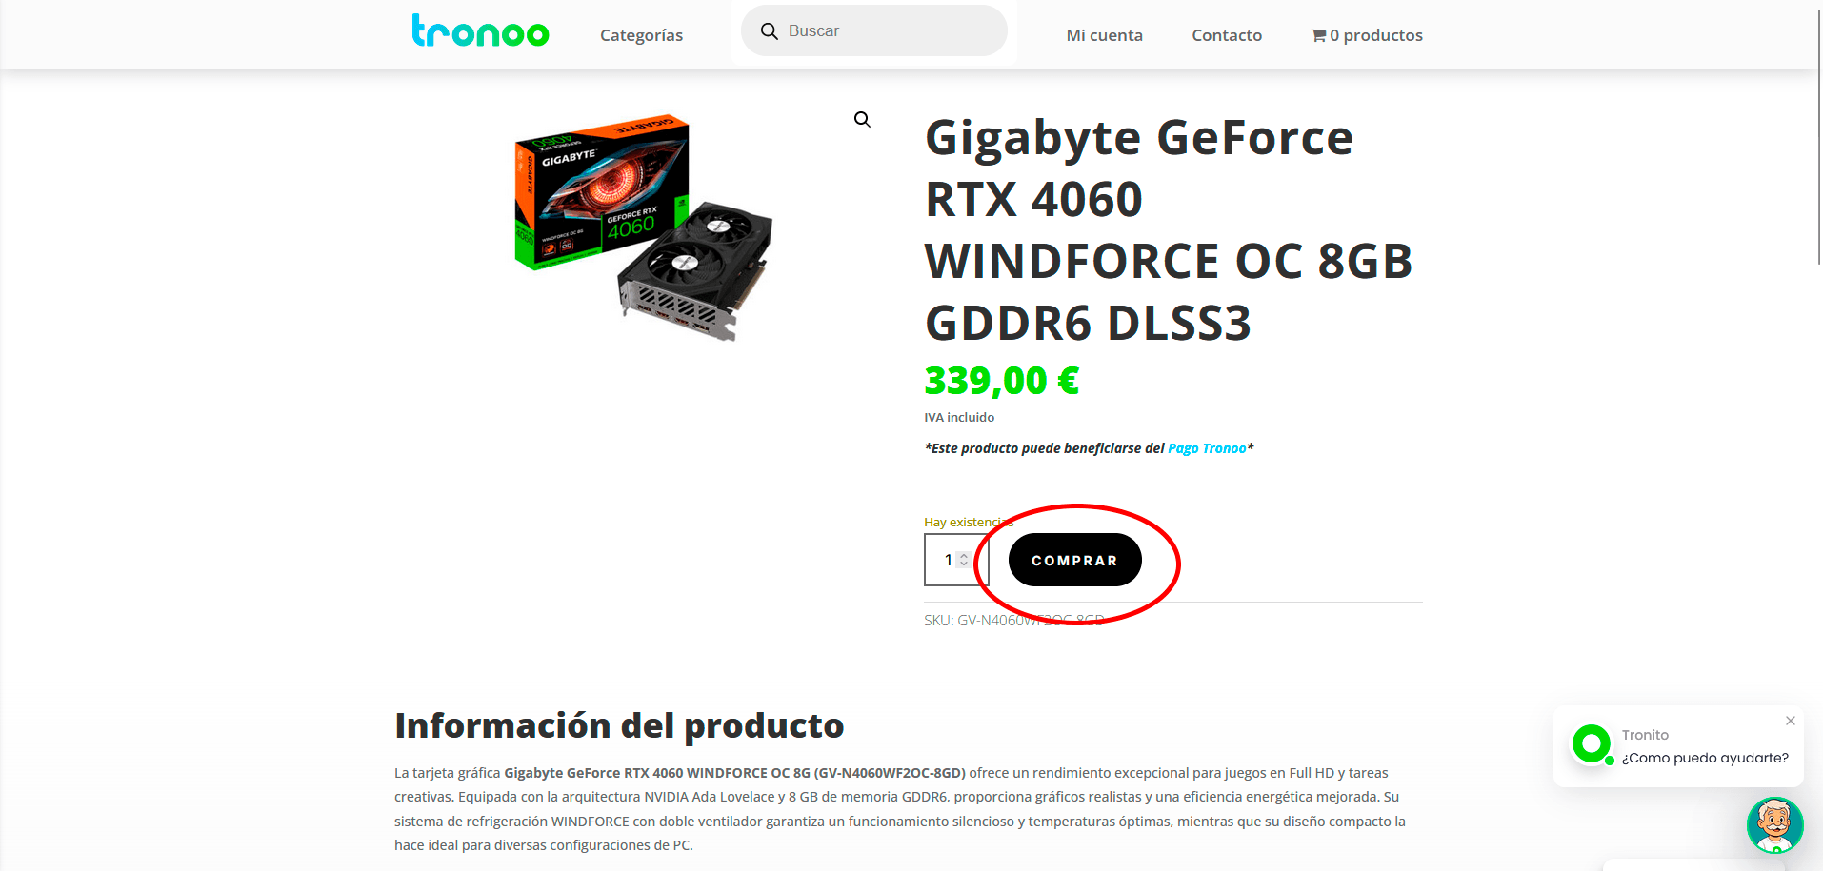Image resolution: width=1823 pixels, height=871 pixels.
Task: Go to Mi cuenta
Action: point(1104,35)
